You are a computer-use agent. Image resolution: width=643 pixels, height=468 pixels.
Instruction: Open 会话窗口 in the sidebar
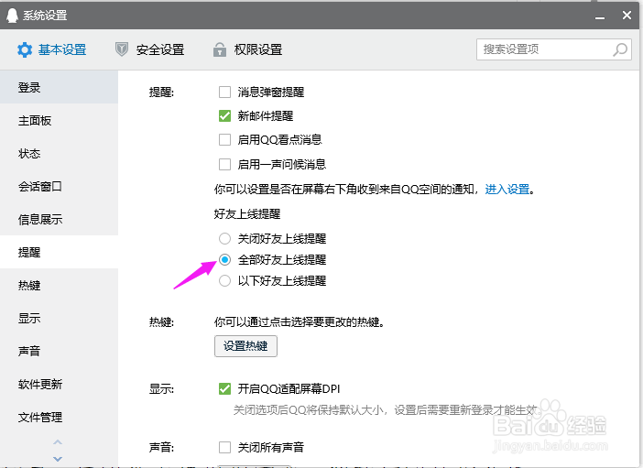coord(59,186)
